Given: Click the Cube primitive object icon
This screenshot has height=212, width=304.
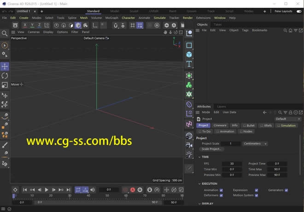Looking at the screenshot, I should [189, 55].
